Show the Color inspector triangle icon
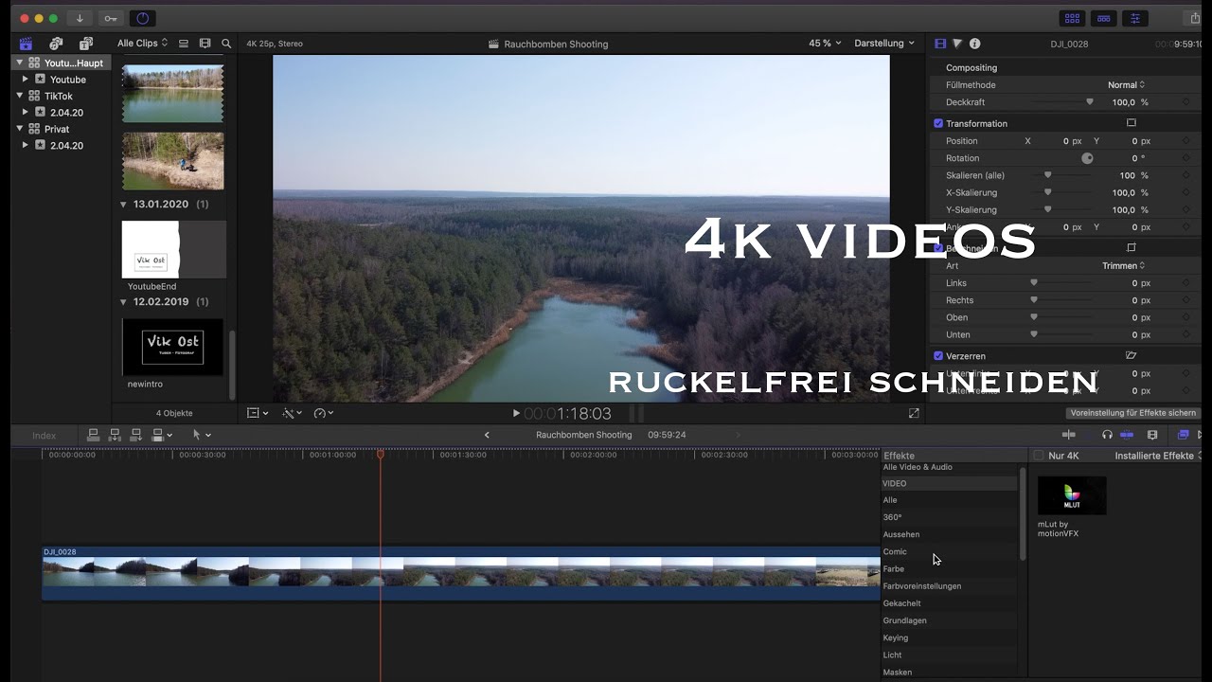The height and width of the screenshot is (682, 1212). click(x=957, y=44)
